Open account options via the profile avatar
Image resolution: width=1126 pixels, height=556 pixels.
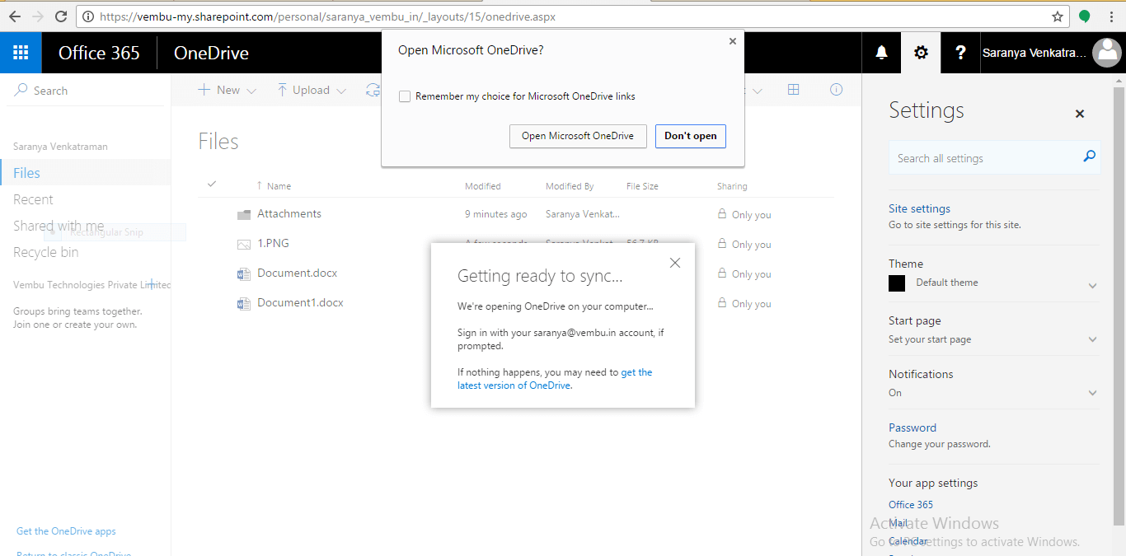pos(1107,52)
